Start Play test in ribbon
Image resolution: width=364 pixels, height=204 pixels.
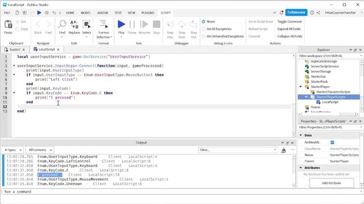[x=121, y=24]
